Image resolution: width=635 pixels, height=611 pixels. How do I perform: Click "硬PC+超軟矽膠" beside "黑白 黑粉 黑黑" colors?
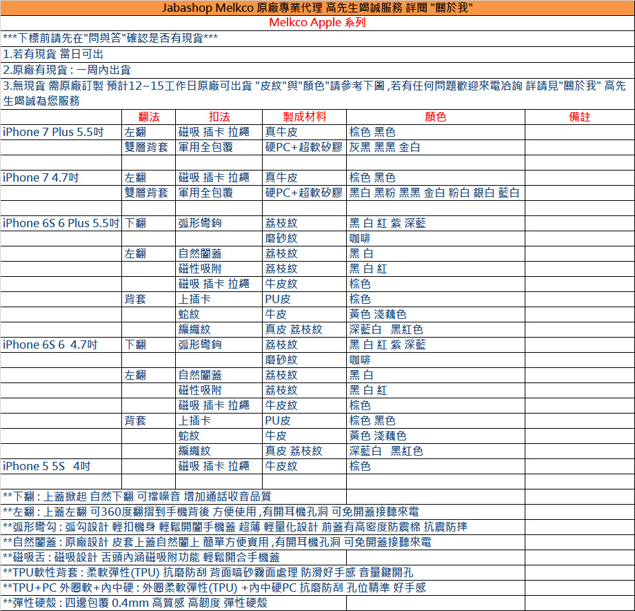coord(304,193)
